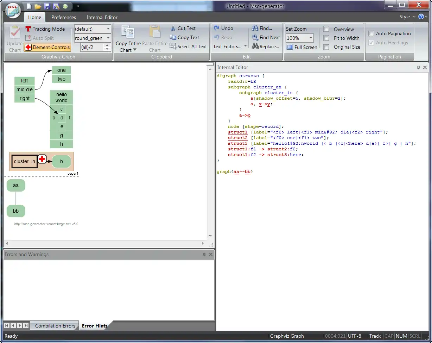Click the Undo arrow icon
432x343 pixels.
(x=217, y=28)
